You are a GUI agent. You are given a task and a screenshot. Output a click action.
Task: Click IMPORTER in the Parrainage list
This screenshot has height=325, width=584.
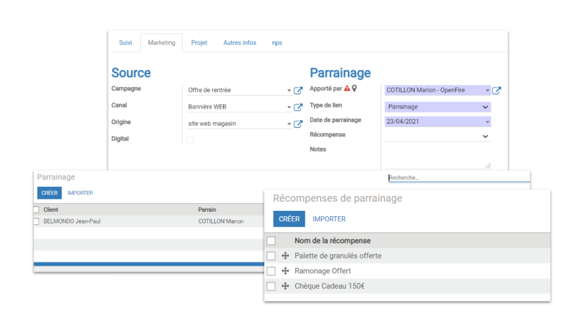(80, 193)
